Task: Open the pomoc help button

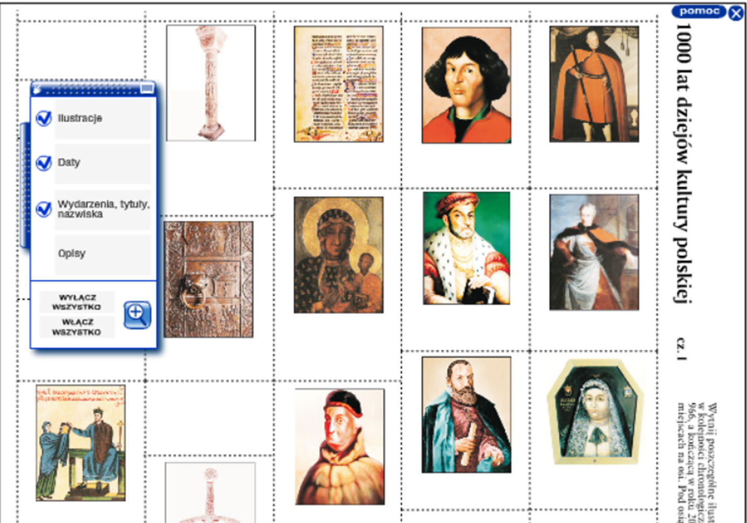Action: 698,12
